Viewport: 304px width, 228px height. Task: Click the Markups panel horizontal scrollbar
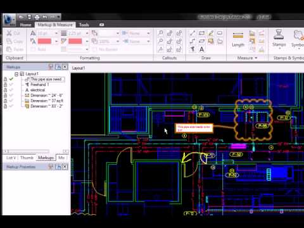click(36, 151)
